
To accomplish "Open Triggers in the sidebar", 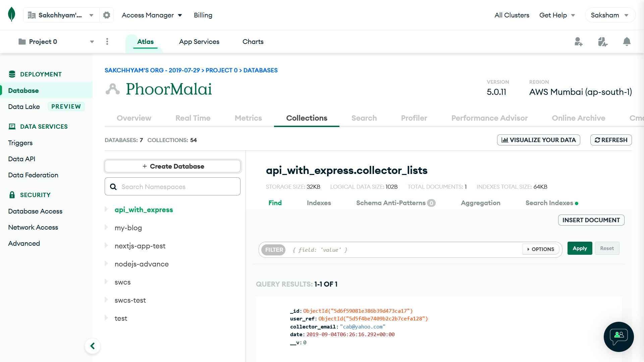I will click(x=20, y=143).
